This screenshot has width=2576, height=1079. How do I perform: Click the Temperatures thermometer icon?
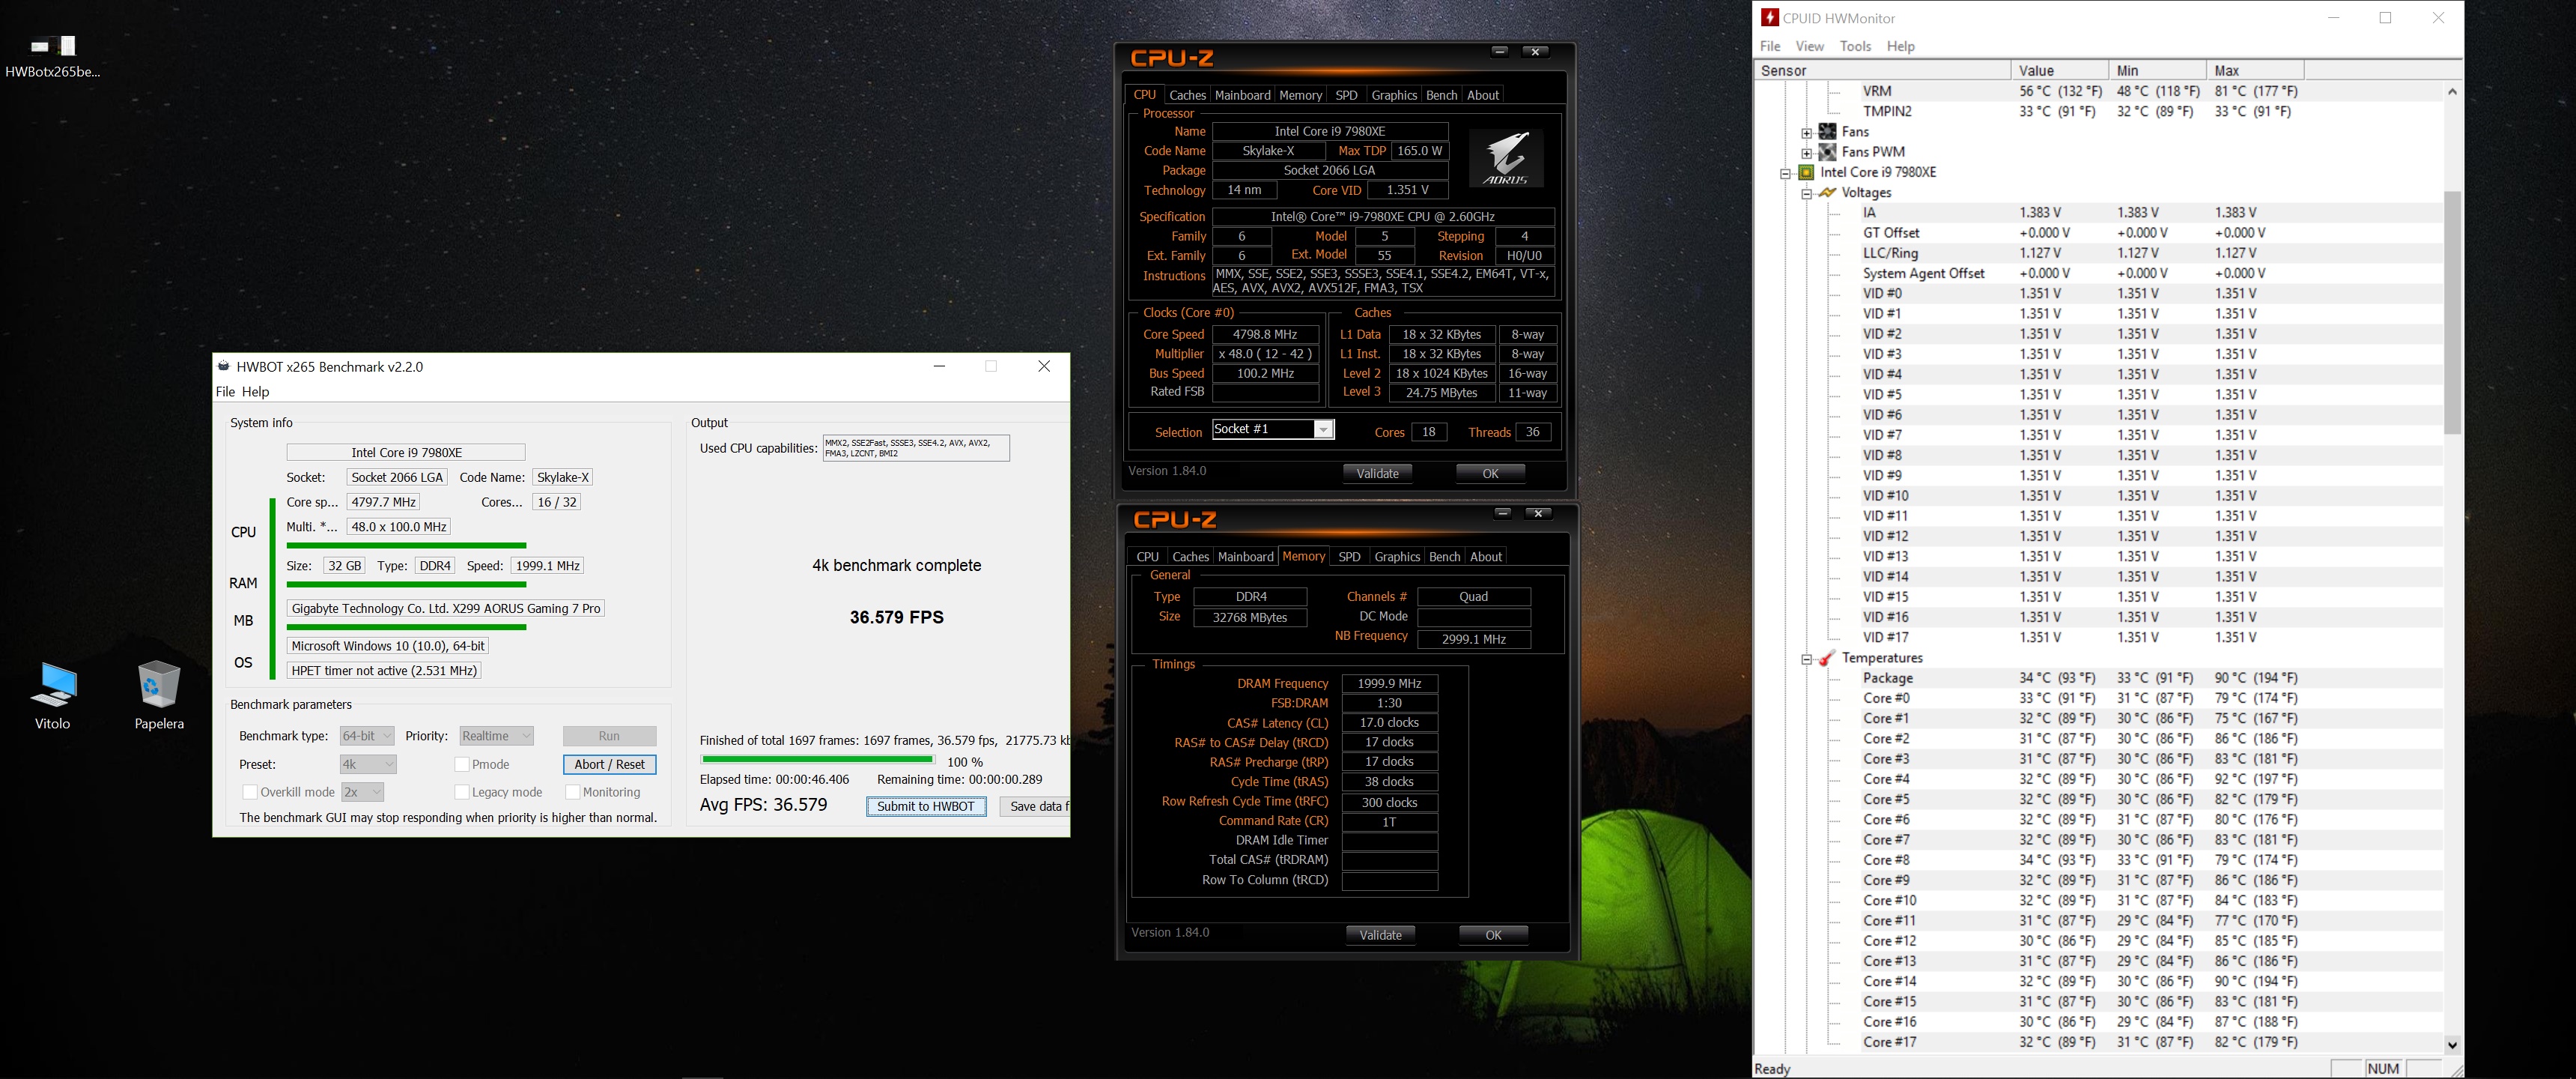pos(1827,658)
